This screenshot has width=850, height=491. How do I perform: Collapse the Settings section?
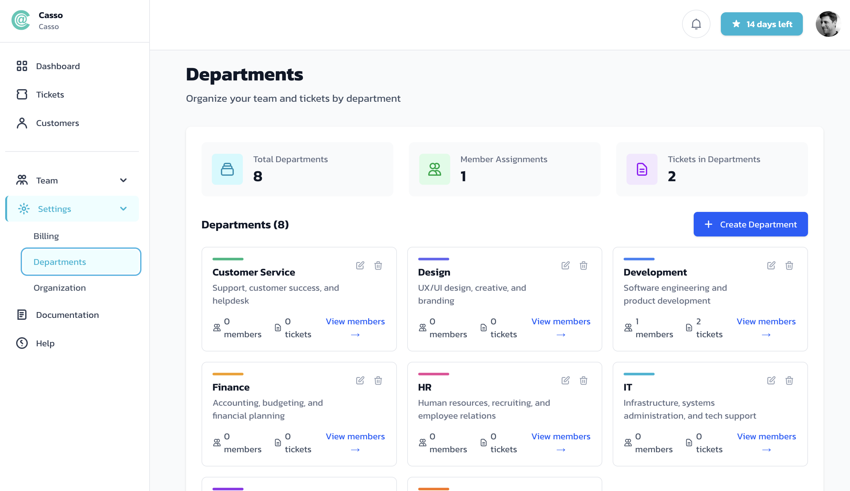pos(123,208)
